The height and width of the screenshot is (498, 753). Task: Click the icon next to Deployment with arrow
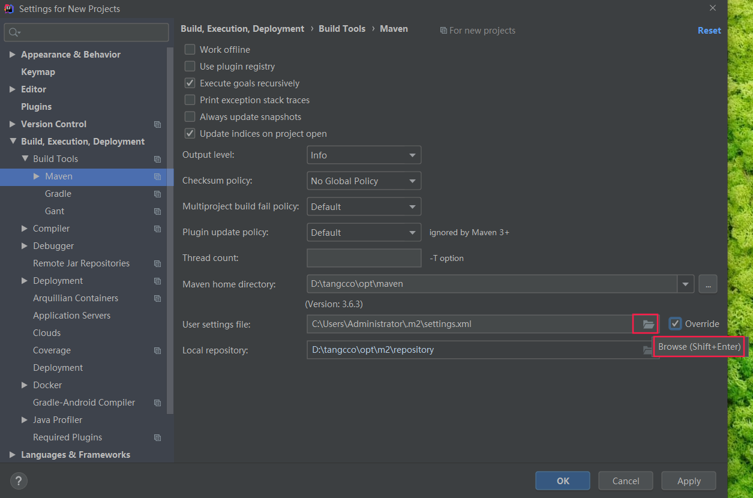[x=157, y=281]
